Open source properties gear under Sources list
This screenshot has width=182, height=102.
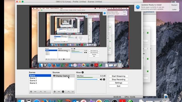63,92
